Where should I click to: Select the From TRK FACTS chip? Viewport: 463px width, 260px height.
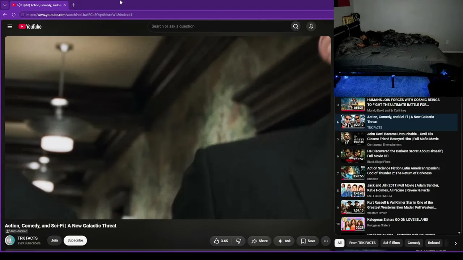click(362, 243)
